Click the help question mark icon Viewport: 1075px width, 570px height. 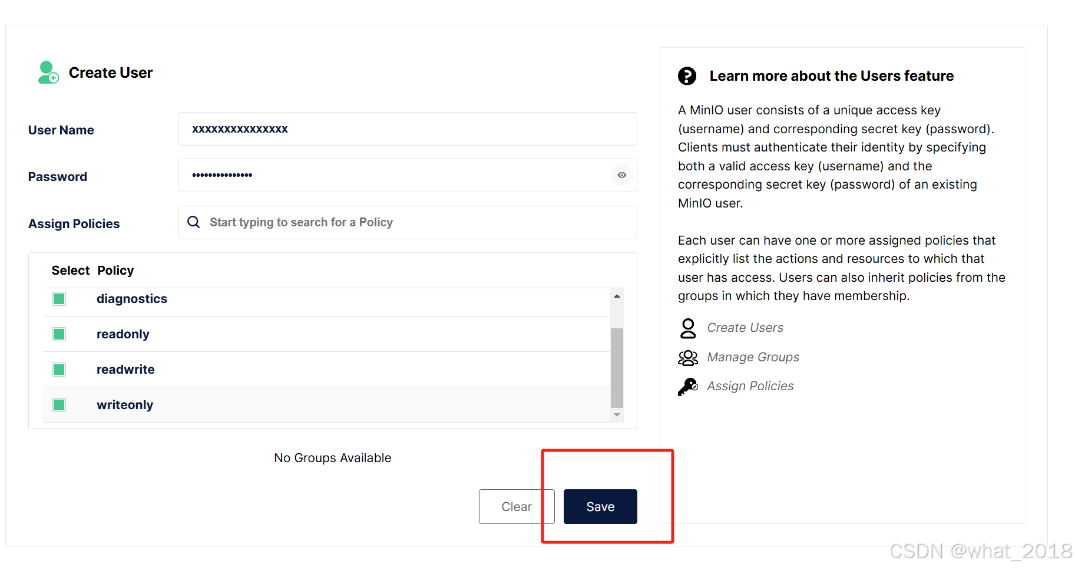pos(687,76)
